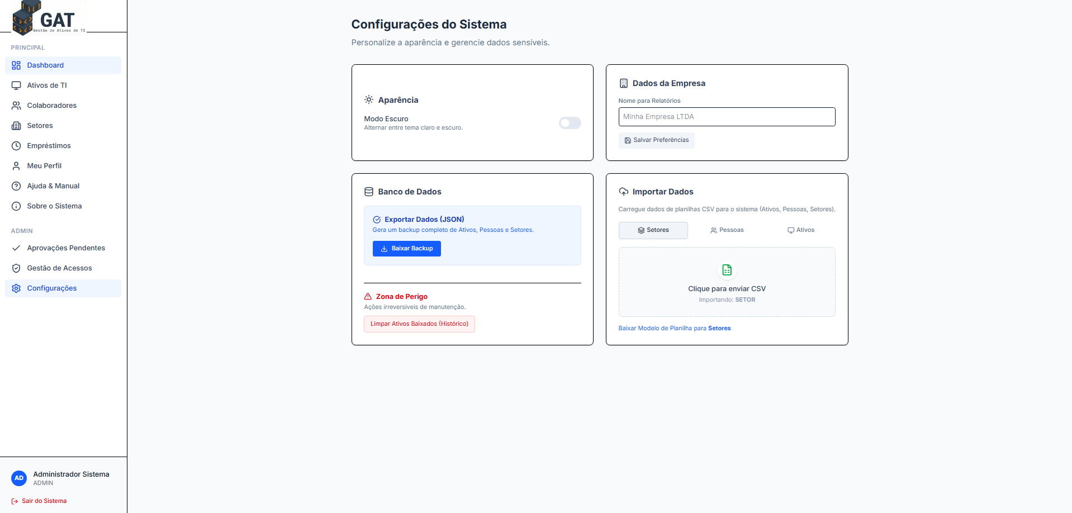
Task: Toggle the Modo Escuro switch
Action: (570, 123)
